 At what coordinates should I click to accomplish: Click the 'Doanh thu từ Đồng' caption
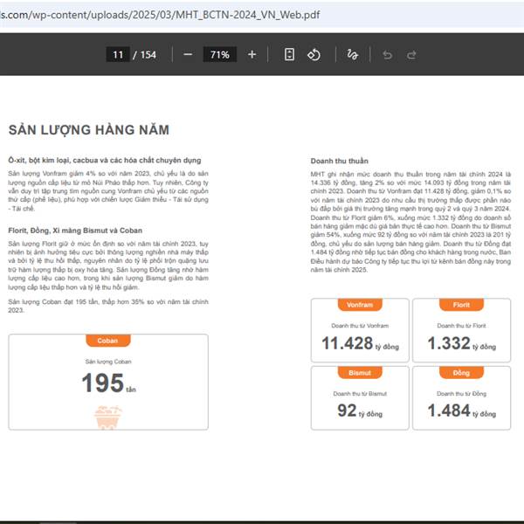[x=461, y=394]
